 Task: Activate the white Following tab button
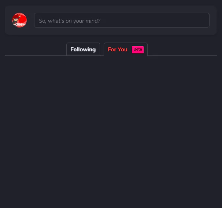(x=83, y=49)
